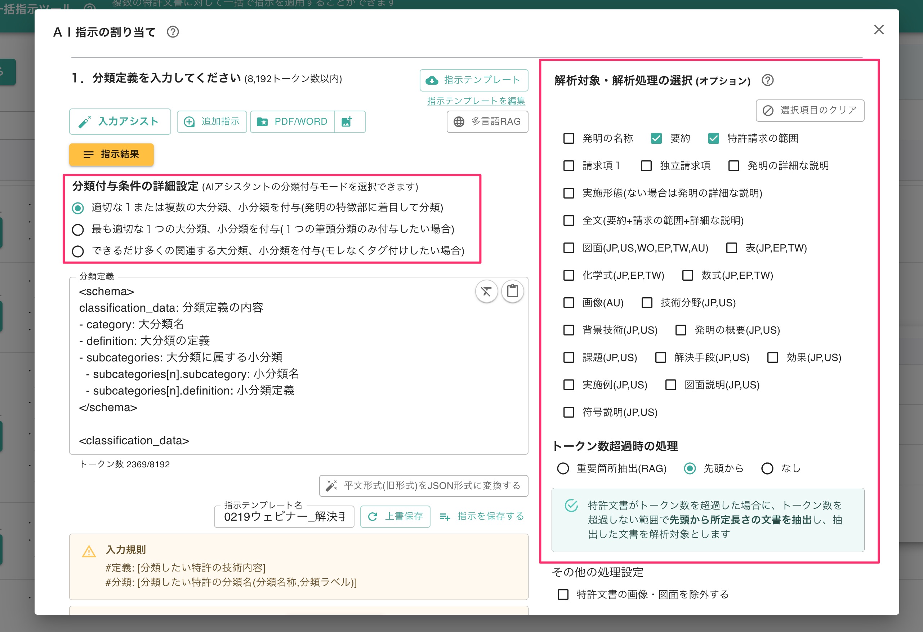
Task: Click 指示を保存する link
Action: coord(482,516)
